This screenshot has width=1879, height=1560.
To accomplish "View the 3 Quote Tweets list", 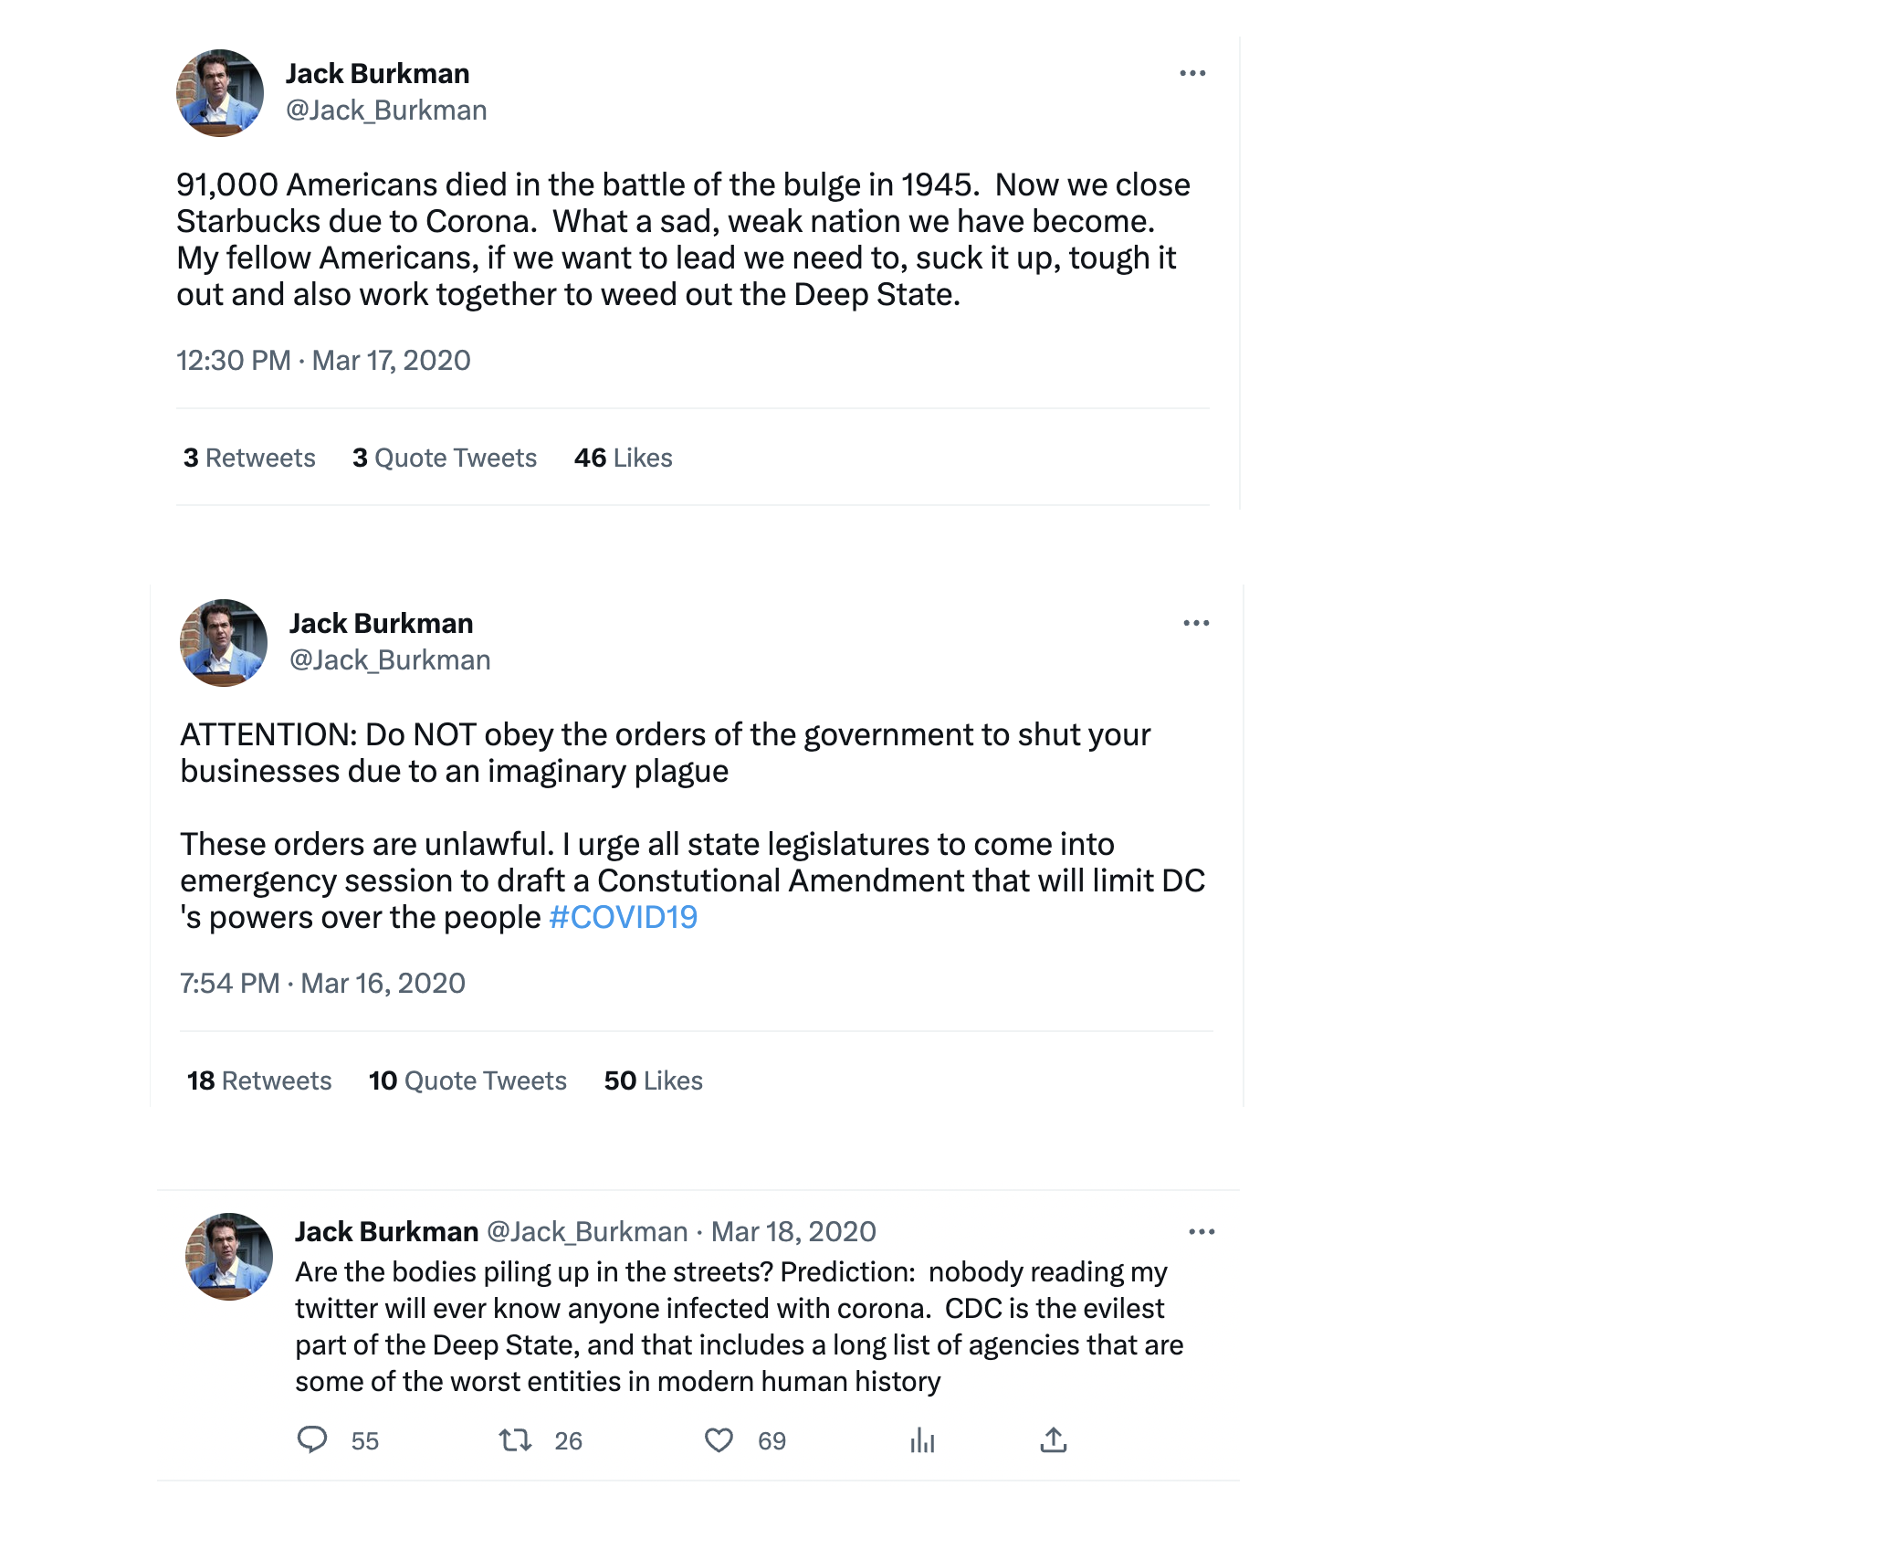I will tap(445, 458).
